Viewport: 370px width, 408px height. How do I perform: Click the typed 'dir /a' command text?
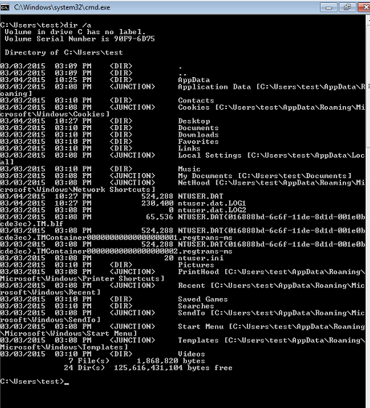[78, 25]
